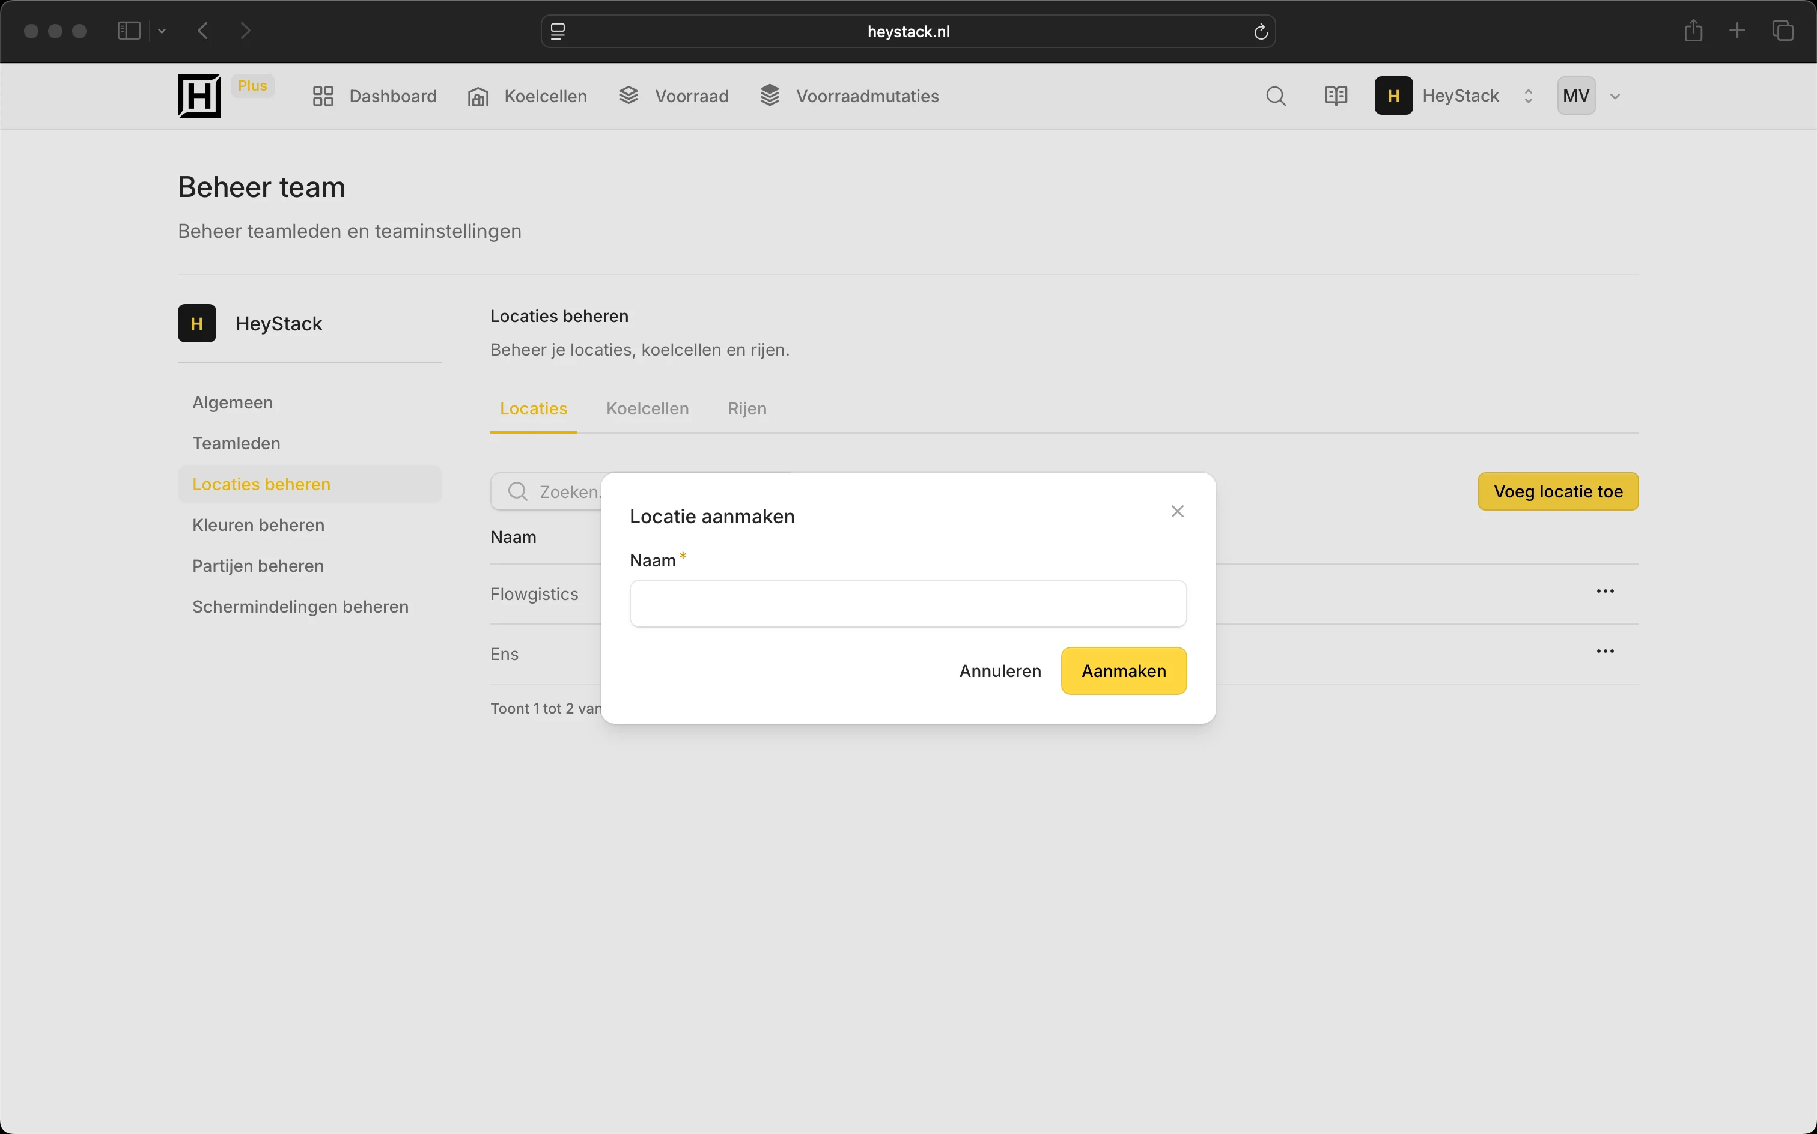Expand the HeyStack team switcher
1817x1134 pixels.
point(1455,96)
